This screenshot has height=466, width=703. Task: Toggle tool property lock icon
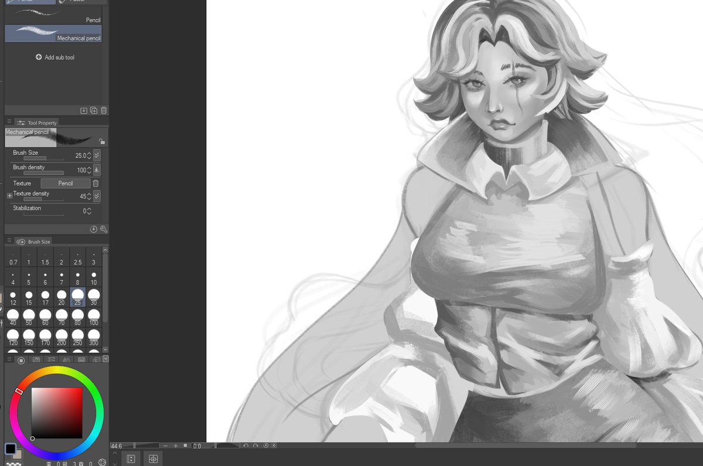pyautogui.click(x=102, y=141)
